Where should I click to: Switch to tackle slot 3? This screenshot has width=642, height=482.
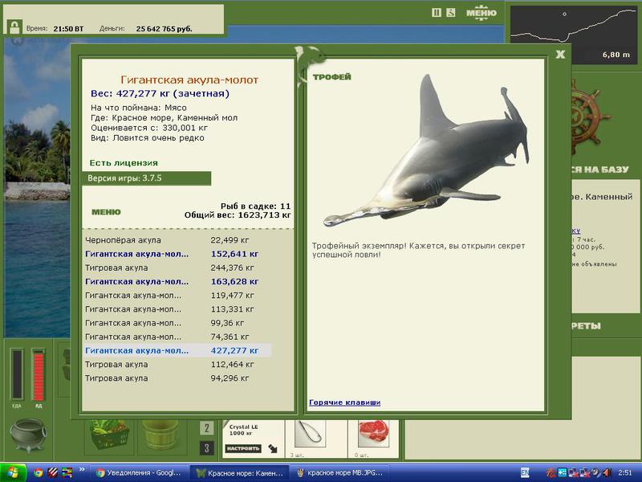[207, 448]
